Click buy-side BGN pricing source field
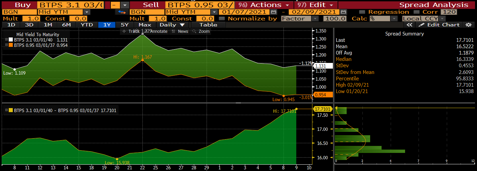477x171 pixels. (19, 12)
